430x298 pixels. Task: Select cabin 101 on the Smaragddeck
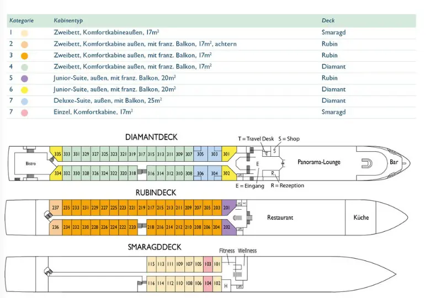[217, 264]
